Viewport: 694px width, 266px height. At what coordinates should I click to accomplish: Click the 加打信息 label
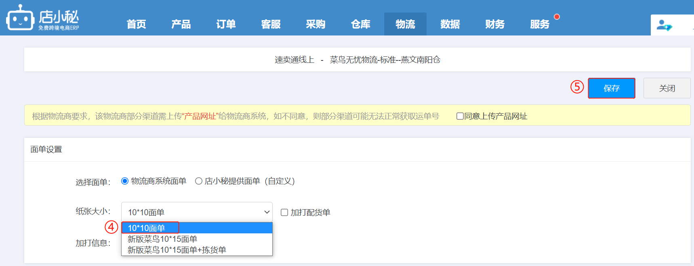(93, 243)
